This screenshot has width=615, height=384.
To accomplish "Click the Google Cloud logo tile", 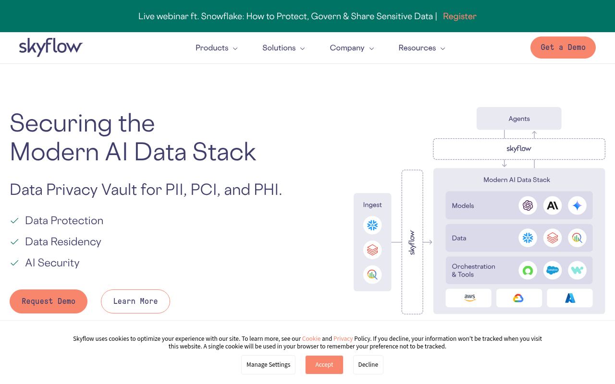I will (519, 298).
